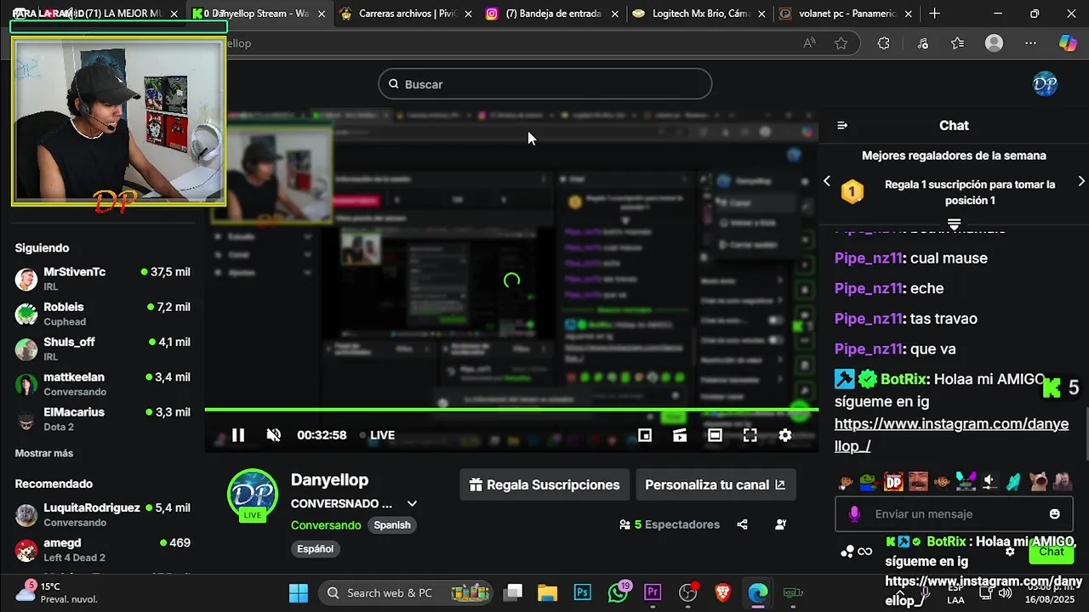
Task: Show previous top gifter
Action: click(826, 181)
